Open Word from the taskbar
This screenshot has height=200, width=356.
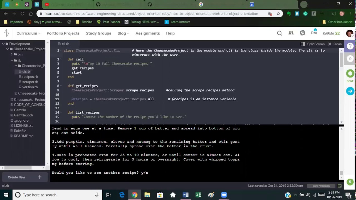pyautogui.click(x=186, y=195)
